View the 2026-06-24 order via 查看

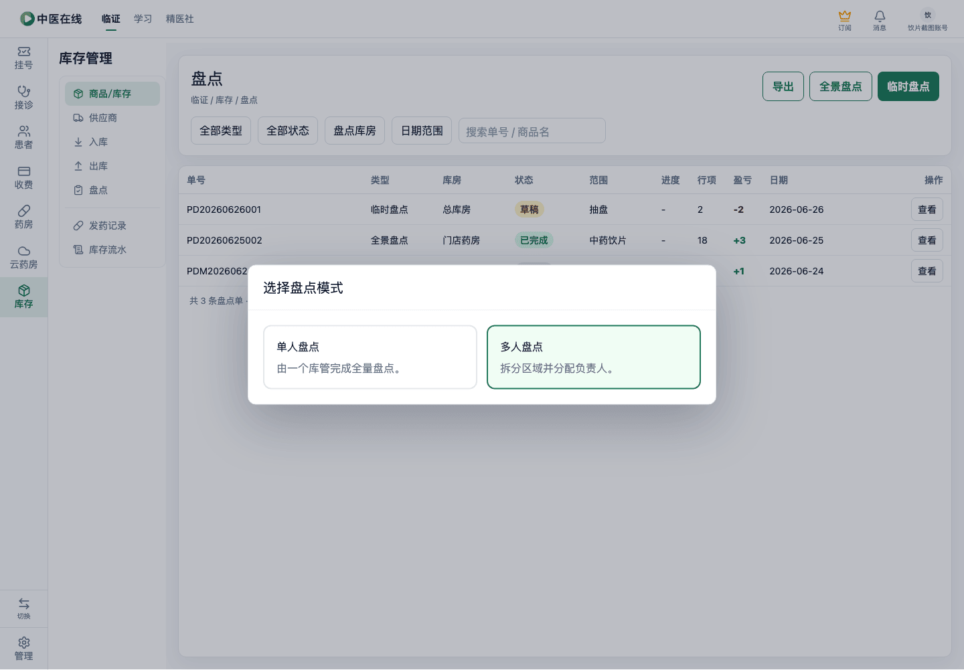927,271
